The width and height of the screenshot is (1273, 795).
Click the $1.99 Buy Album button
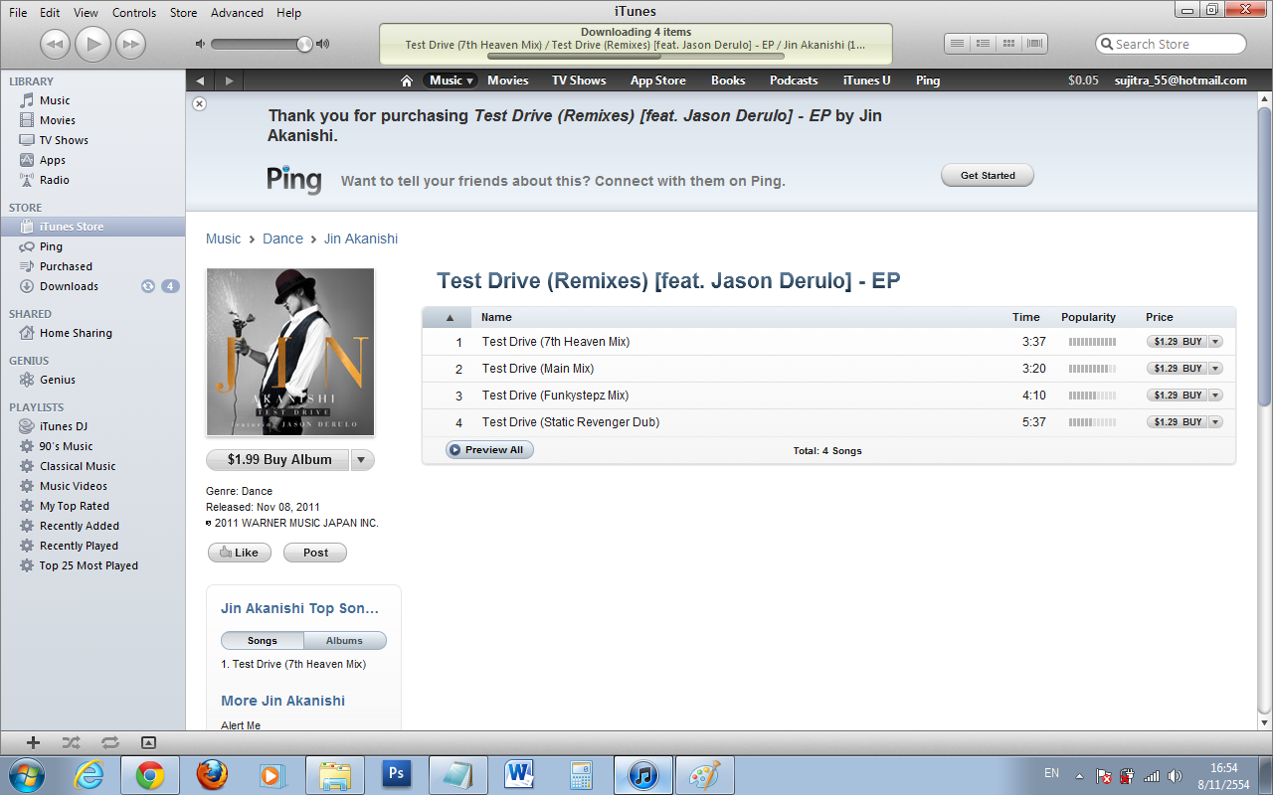[x=278, y=460]
